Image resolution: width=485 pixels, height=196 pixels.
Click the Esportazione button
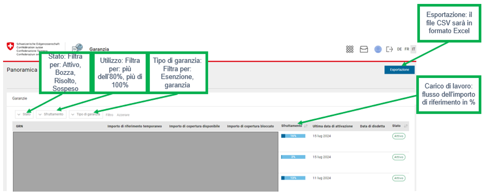tap(399, 70)
